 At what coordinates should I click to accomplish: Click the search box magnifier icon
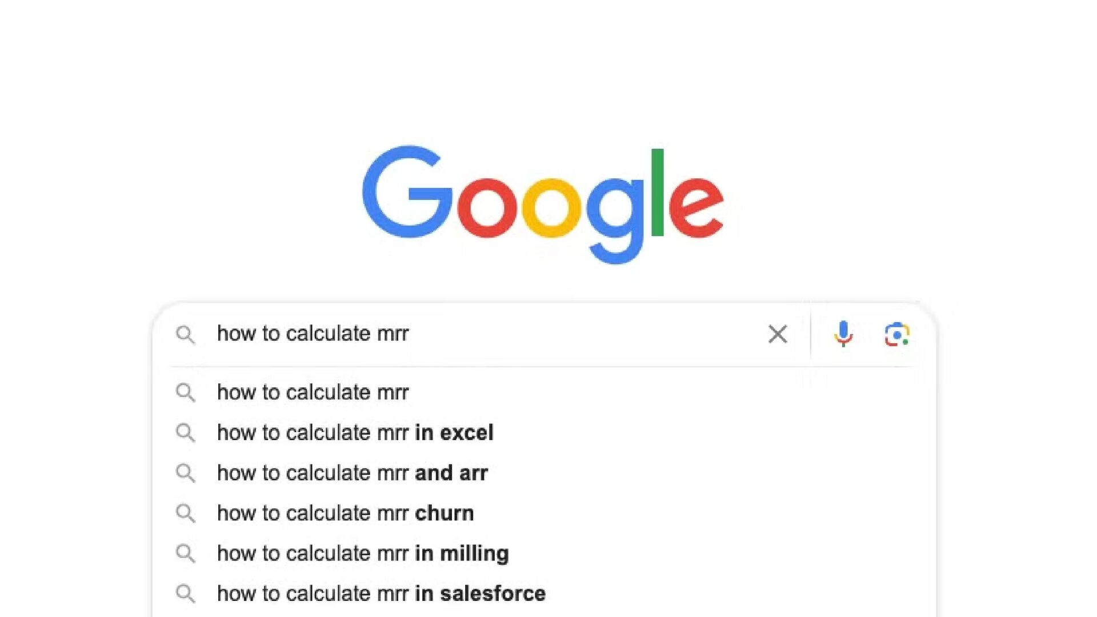point(185,335)
